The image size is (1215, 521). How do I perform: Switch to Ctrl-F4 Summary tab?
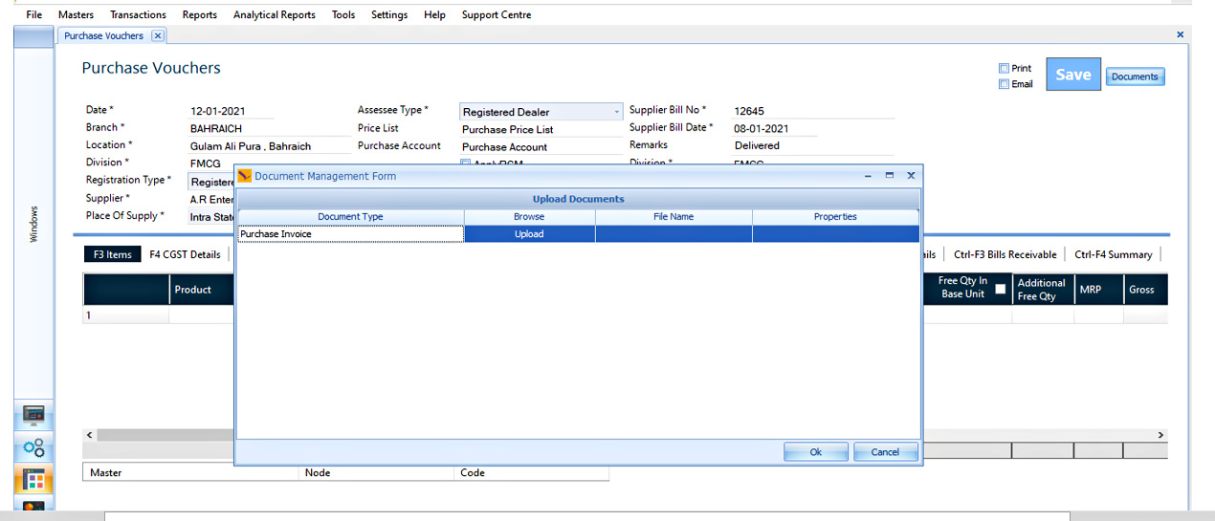click(1113, 254)
